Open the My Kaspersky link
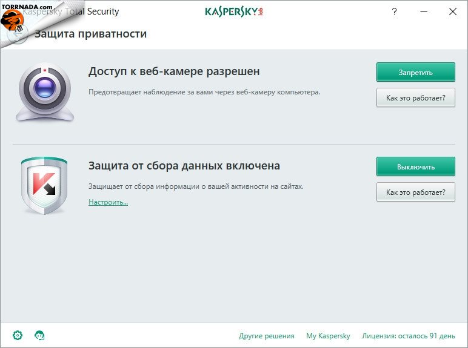 328,336
